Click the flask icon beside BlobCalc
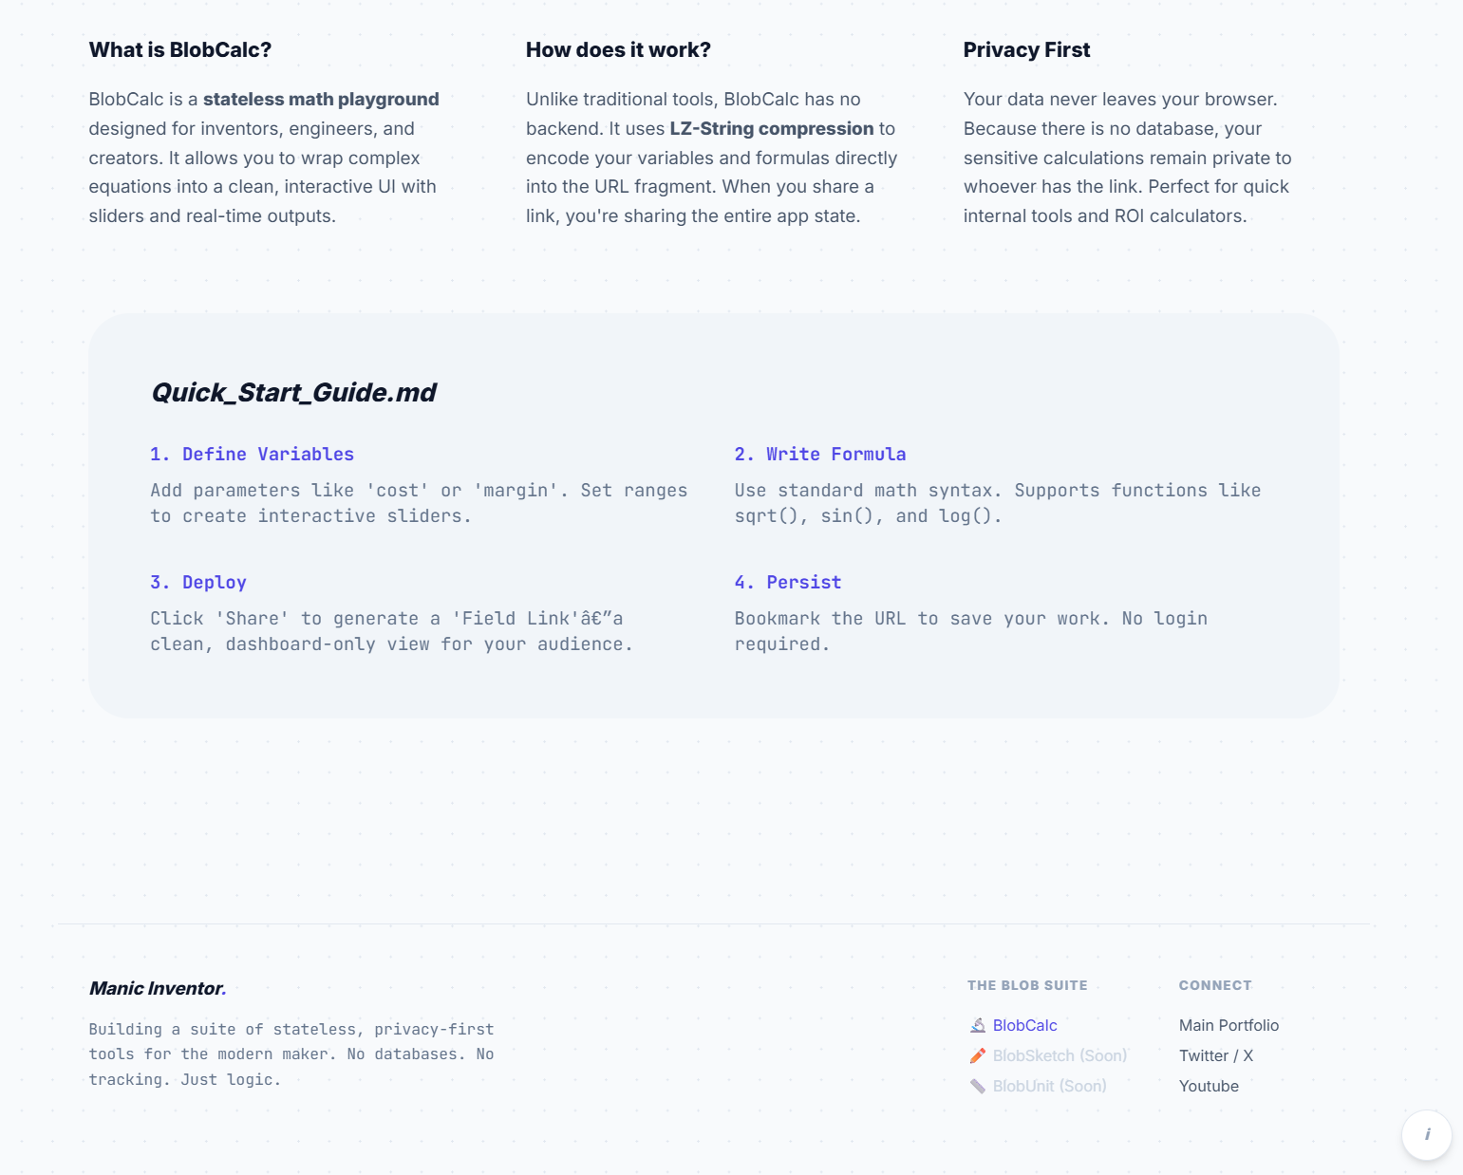 [977, 1025]
